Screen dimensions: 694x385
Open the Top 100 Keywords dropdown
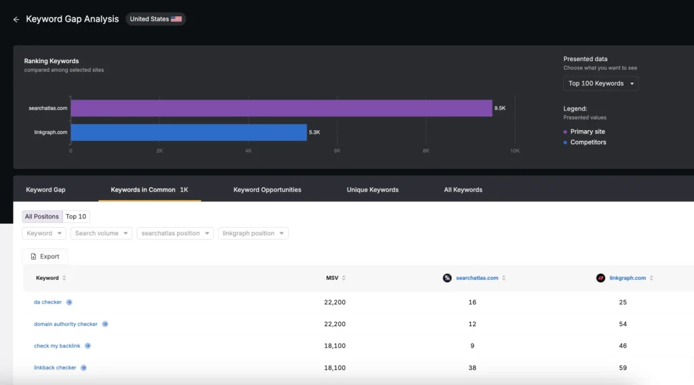tap(600, 83)
